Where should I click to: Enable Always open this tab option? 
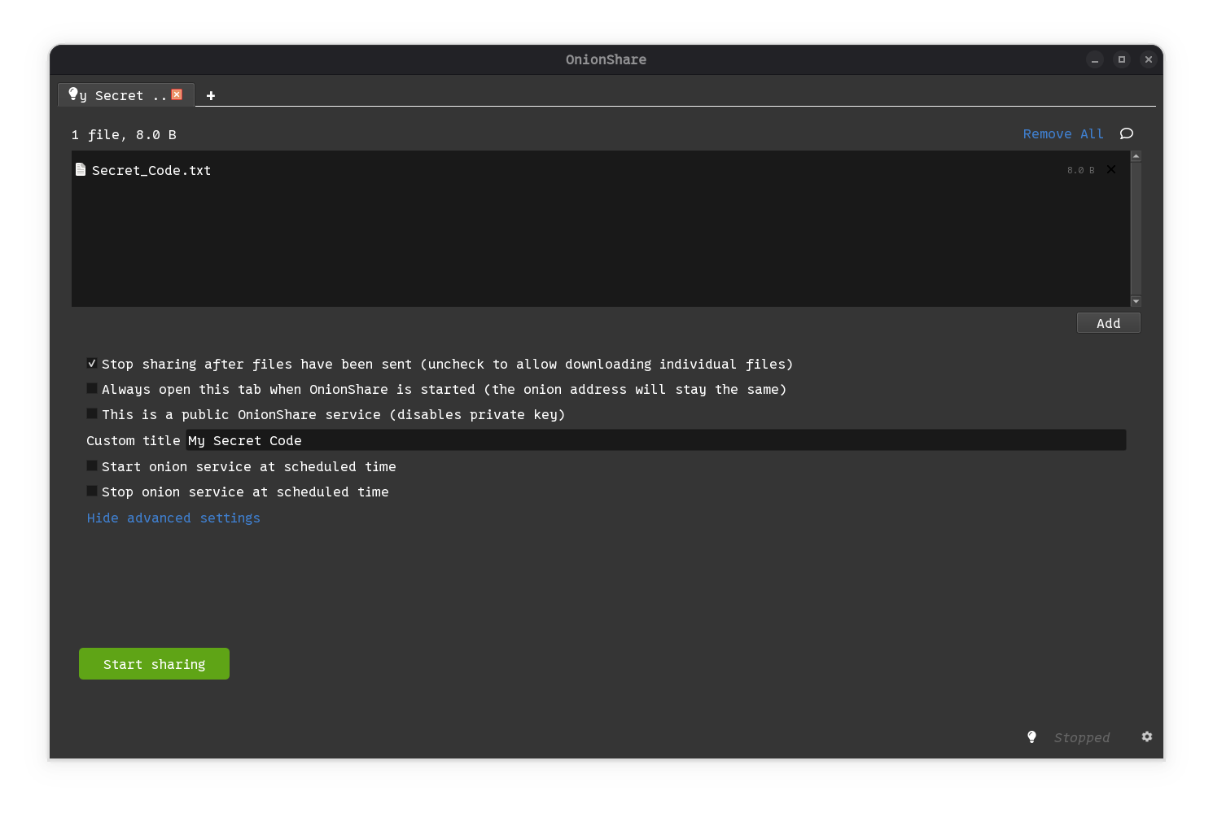coord(92,389)
